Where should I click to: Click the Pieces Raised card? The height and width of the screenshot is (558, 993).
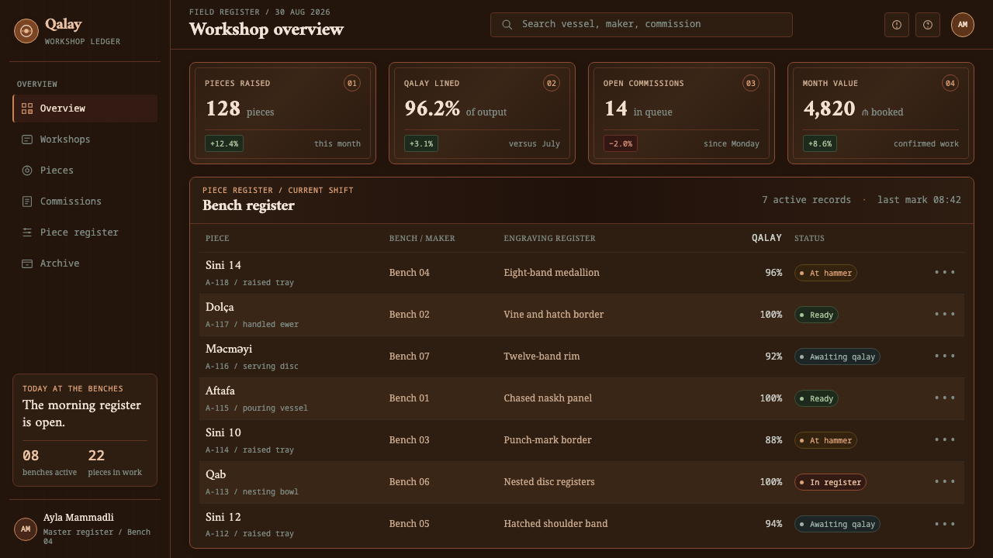click(x=282, y=113)
